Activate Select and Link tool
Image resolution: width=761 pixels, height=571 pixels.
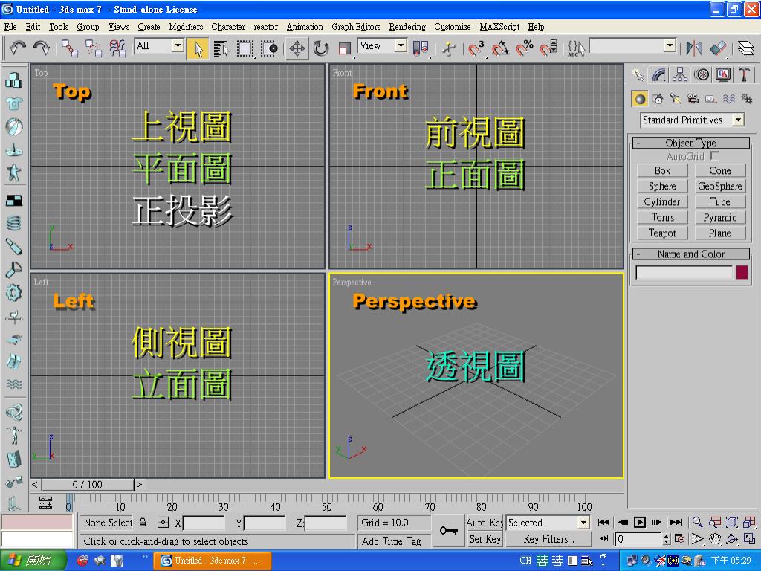[x=70, y=48]
